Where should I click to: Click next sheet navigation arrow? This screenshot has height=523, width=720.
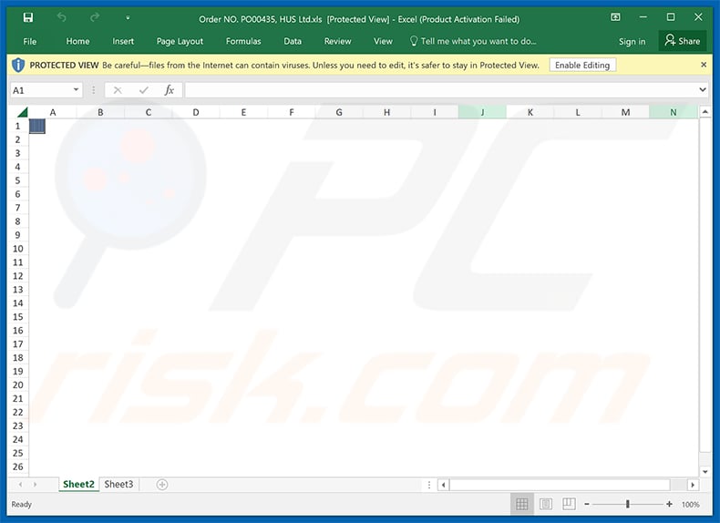tap(35, 485)
